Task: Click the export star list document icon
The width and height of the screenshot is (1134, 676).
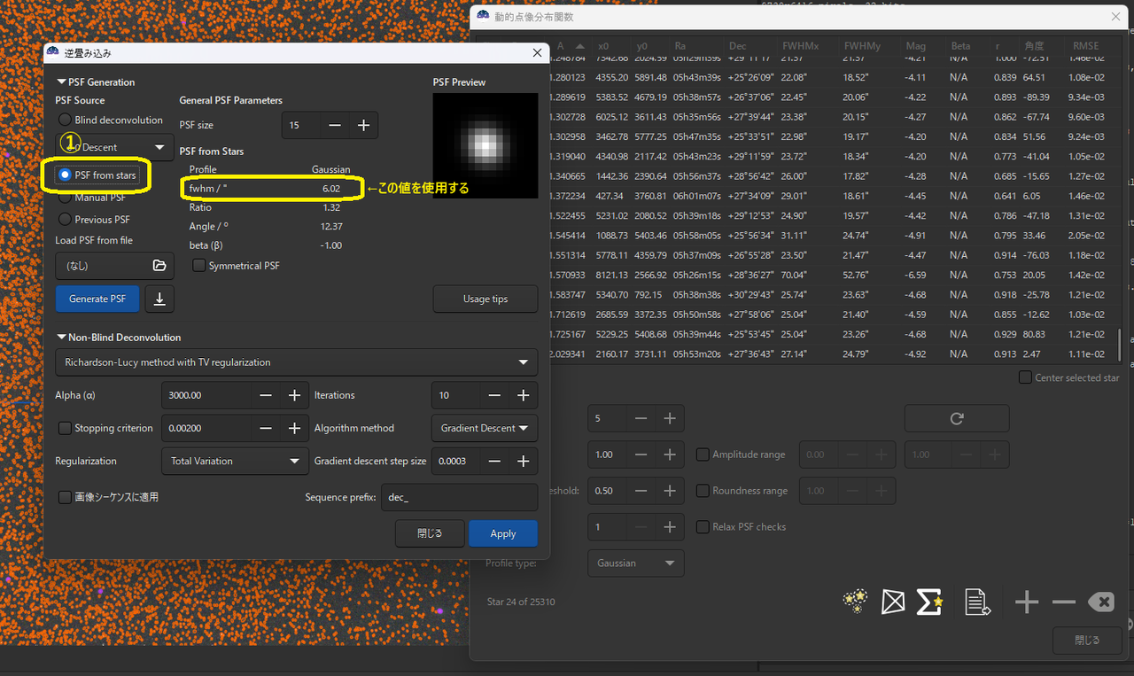Action: [977, 602]
